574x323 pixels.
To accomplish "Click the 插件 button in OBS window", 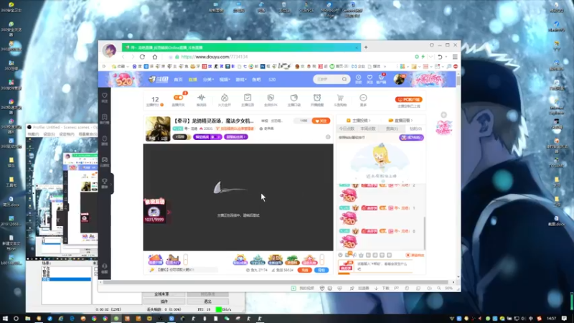I will (x=164, y=301).
